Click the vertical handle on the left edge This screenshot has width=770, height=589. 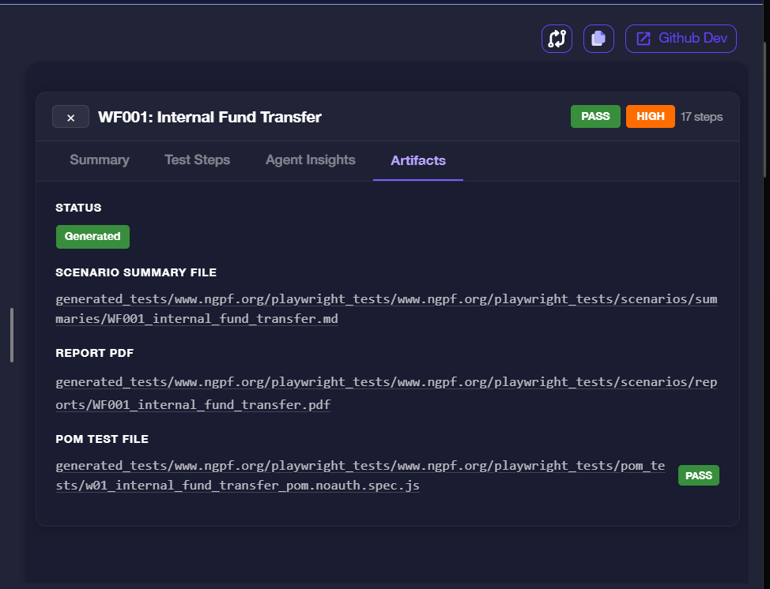(x=11, y=335)
